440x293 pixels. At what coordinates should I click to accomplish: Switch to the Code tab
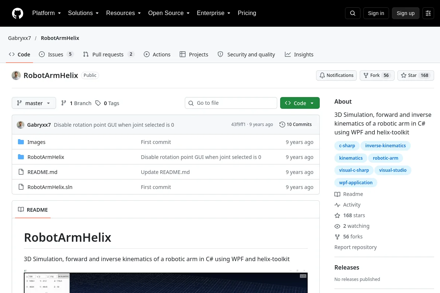[x=19, y=55]
